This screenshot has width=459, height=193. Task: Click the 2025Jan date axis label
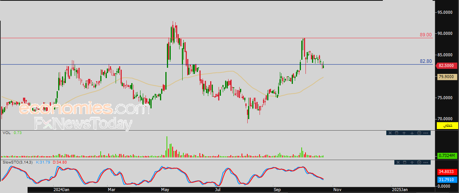[400, 190]
